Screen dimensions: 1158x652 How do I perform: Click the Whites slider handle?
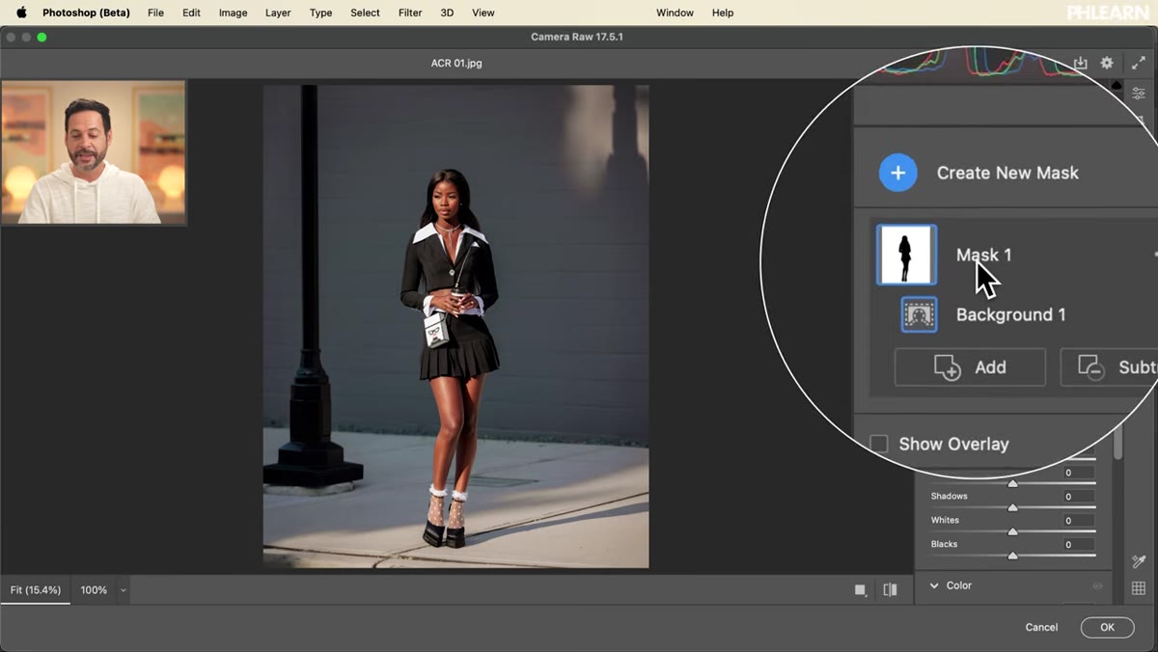[x=1012, y=531]
